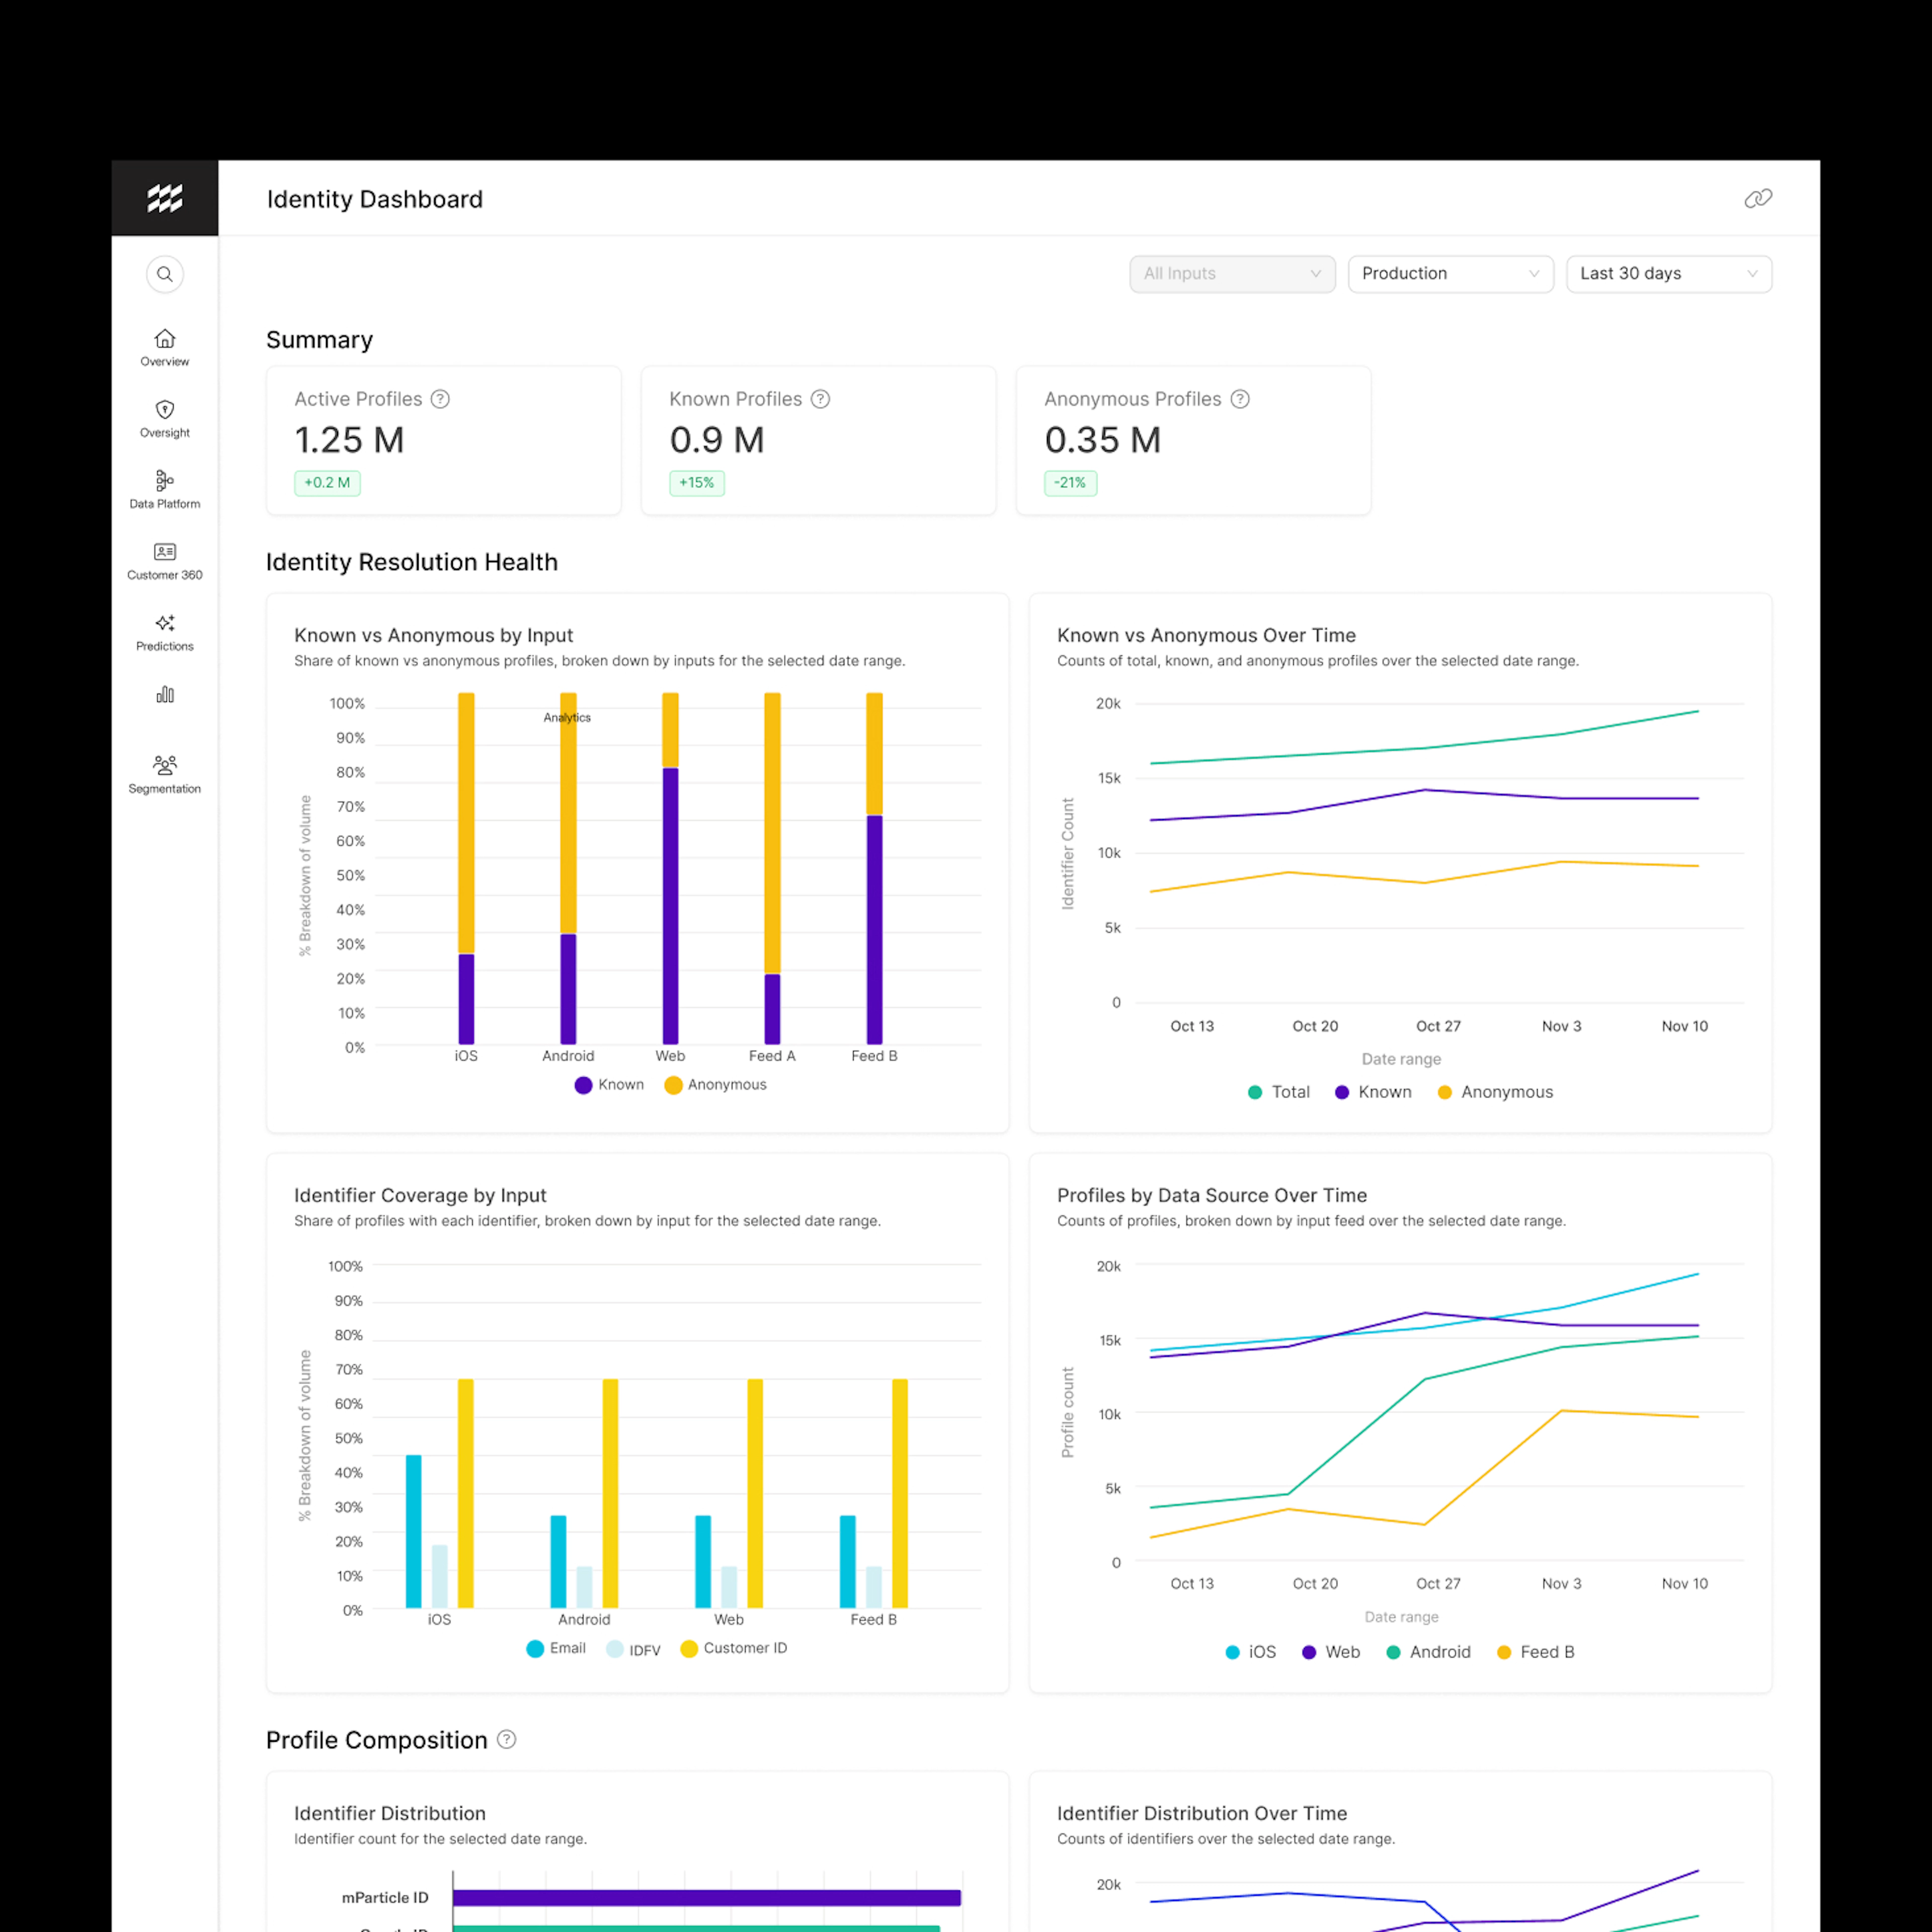
Task: Toggle the Known series in the bar chart legend
Action: point(609,1085)
